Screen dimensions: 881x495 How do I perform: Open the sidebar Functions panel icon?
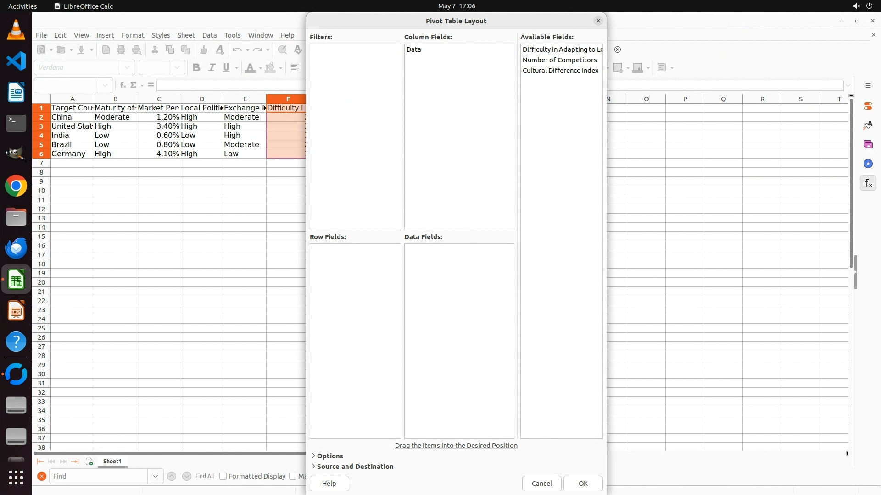[x=868, y=183]
